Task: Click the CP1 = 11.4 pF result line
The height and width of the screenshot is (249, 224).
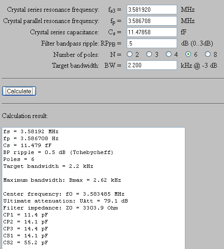Action: (26, 215)
